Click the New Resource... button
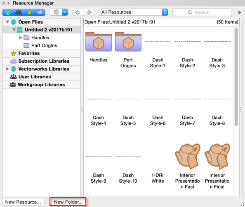This screenshot has height=207, width=245. click(23, 202)
